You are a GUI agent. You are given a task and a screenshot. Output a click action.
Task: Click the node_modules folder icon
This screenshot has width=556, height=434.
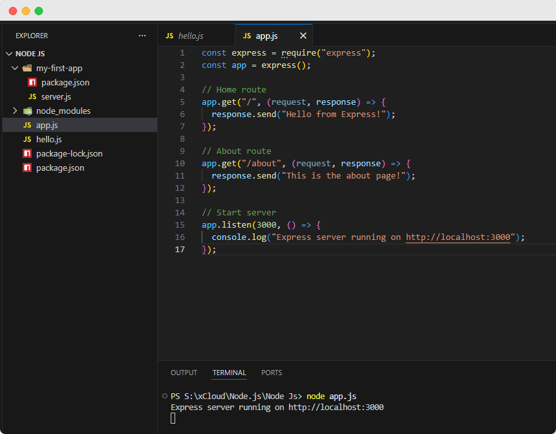click(28, 111)
